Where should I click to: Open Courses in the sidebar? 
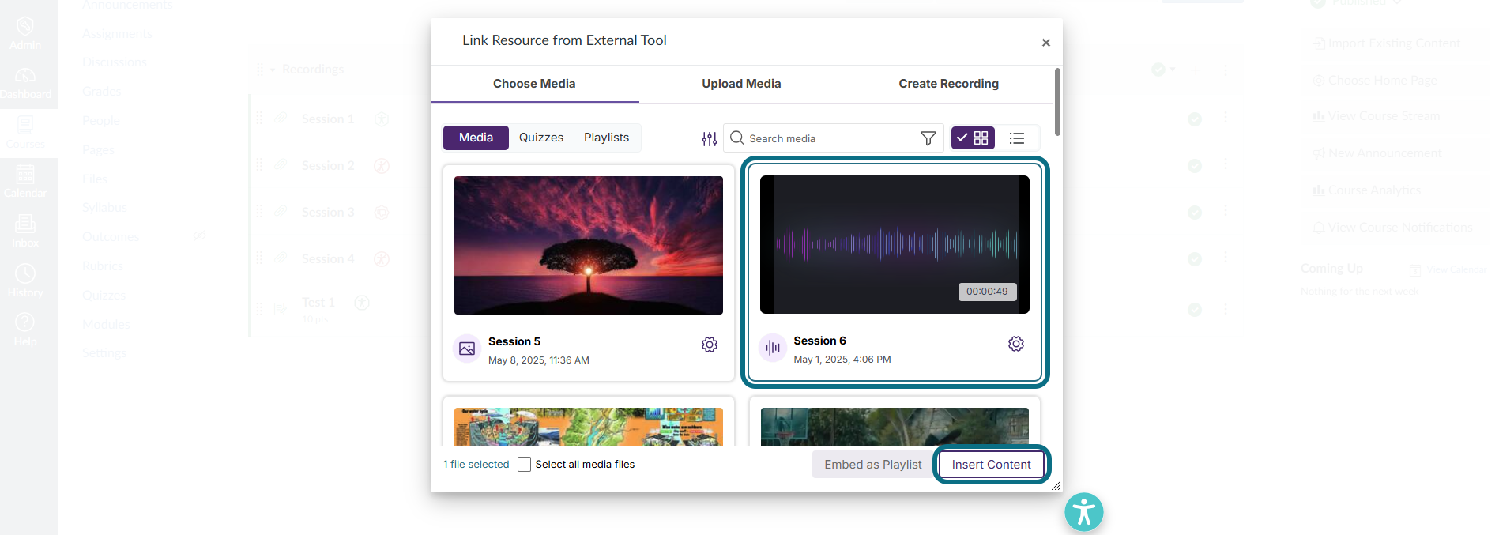coord(25,133)
